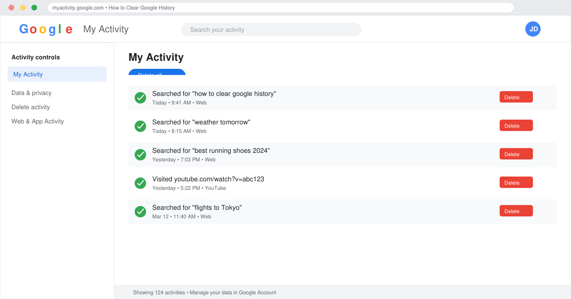Delete the "best running shoes 2024" entry
The width and height of the screenshot is (571, 299).
pos(516,154)
